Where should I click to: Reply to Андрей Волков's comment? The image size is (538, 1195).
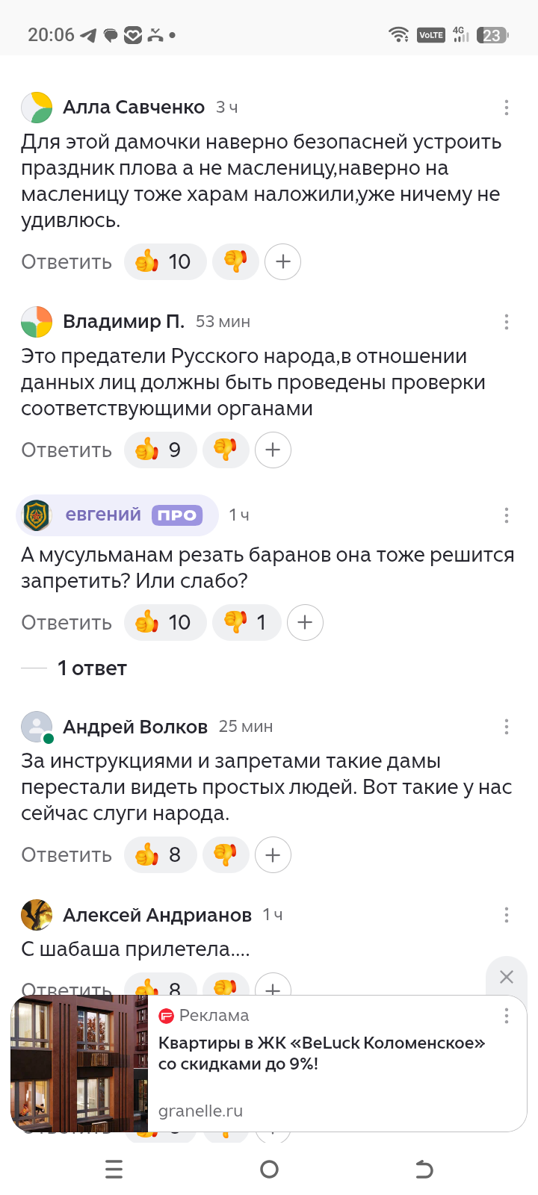[x=67, y=855]
